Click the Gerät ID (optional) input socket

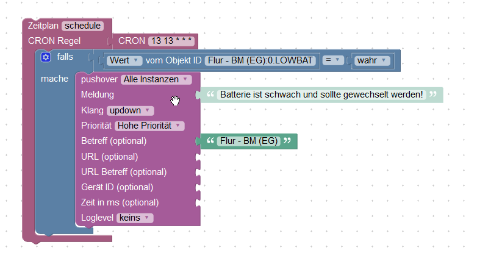198,187
